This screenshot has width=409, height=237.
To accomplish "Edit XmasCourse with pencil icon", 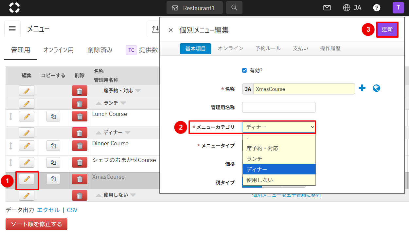I will (27, 179).
